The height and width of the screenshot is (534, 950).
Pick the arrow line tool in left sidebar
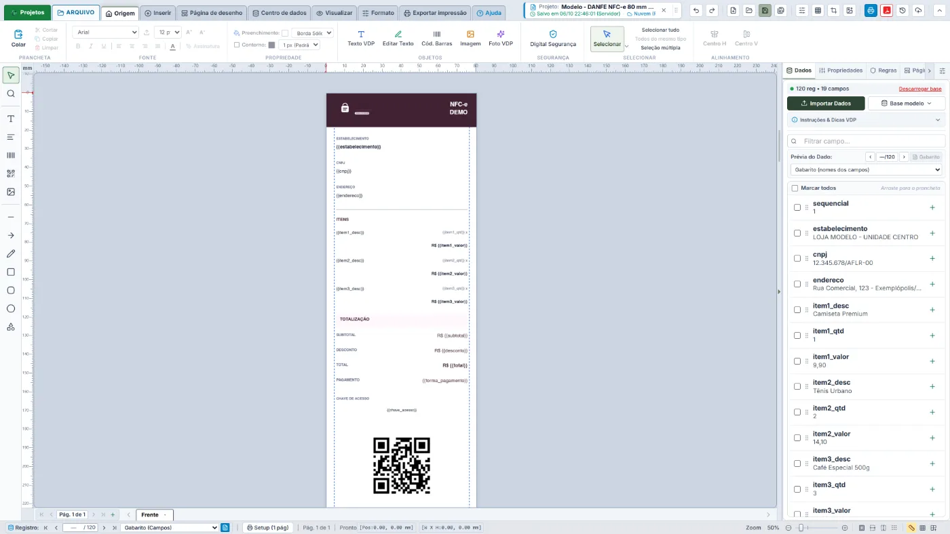[11, 235]
